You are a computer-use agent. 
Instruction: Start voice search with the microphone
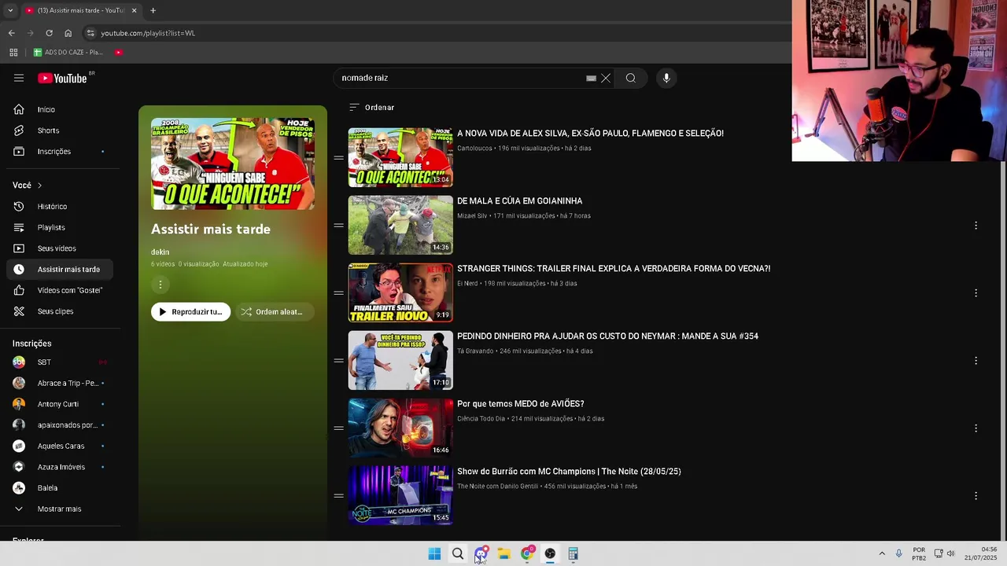666,78
